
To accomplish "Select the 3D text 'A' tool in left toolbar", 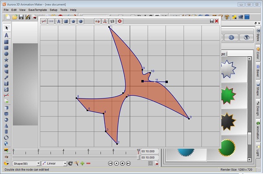I will tap(7, 35).
